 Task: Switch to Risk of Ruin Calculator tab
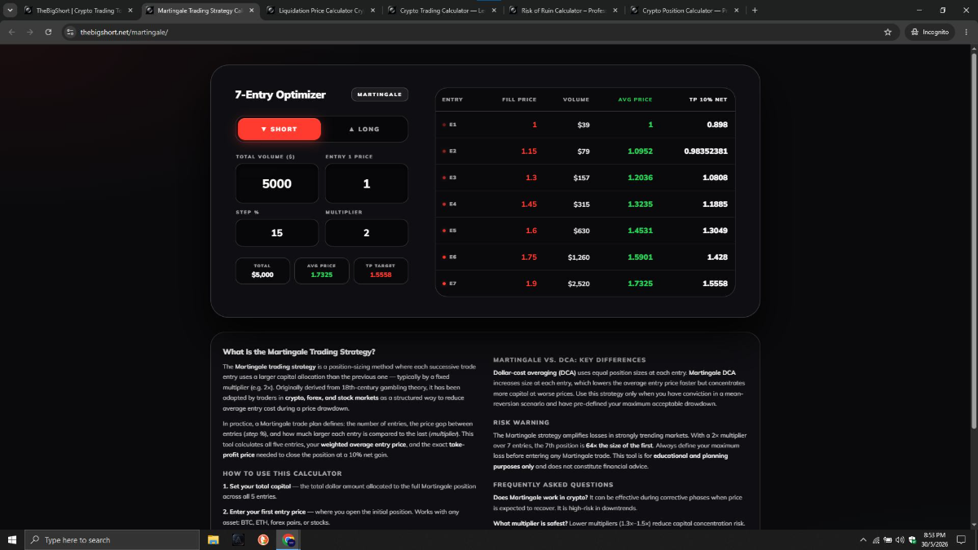coord(562,11)
